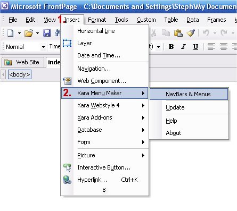Open the Custom menu
Viewport: 237px width, 211px height.
(146, 20)
